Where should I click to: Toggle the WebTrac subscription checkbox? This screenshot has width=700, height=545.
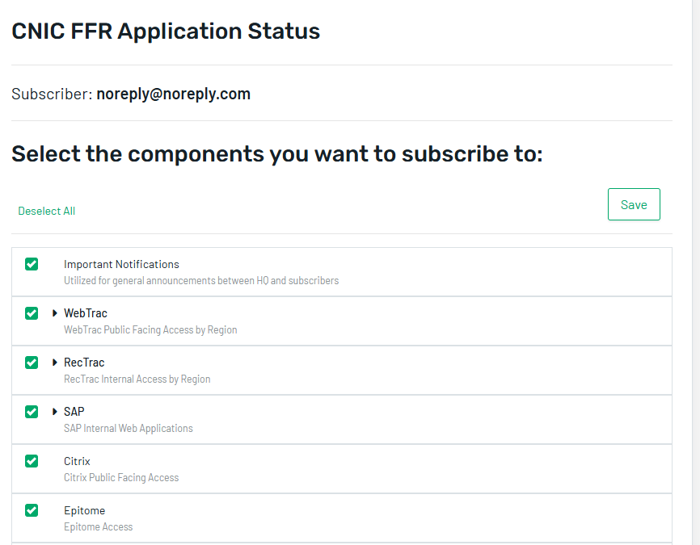click(32, 313)
